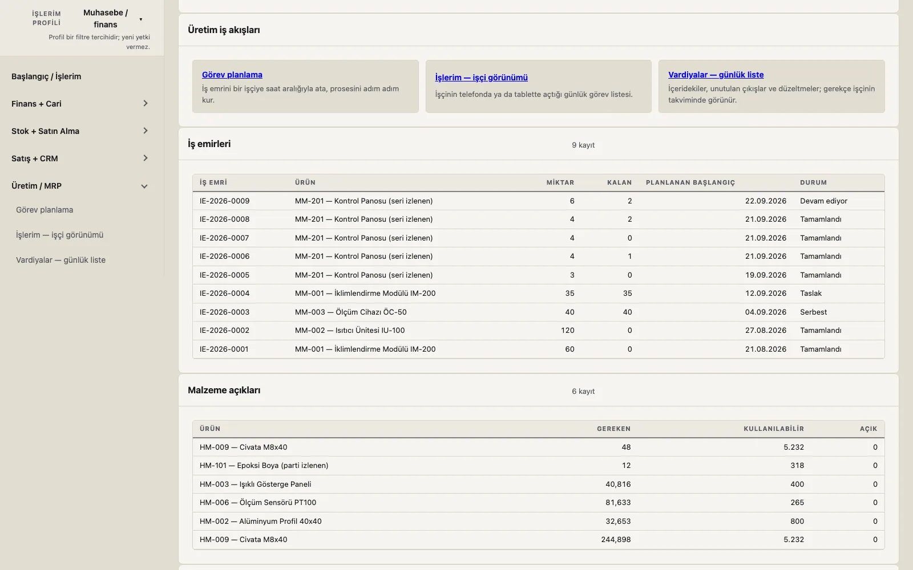Expand the Finans + Cari section
Image resolution: width=913 pixels, height=570 pixels.
[80, 104]
